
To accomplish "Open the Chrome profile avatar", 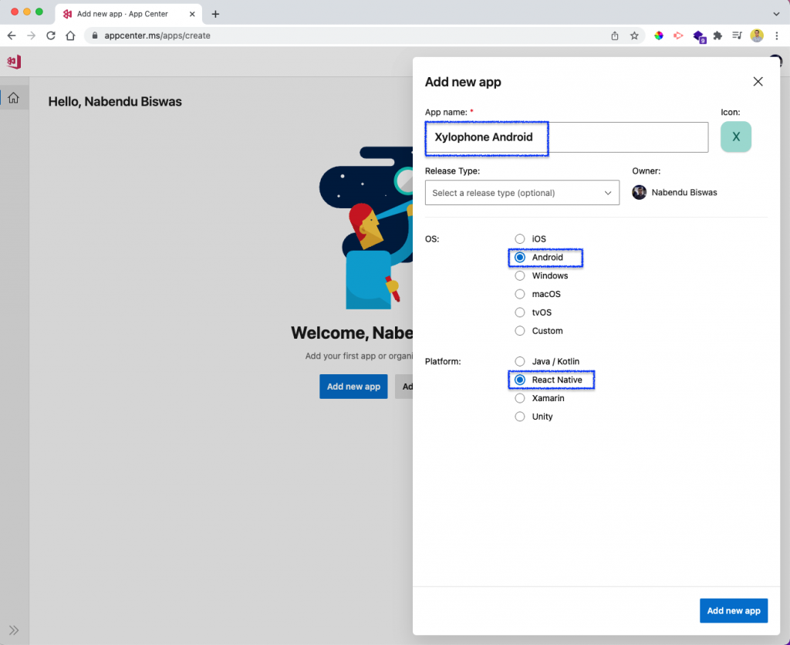I will click(x=757, y=35).
